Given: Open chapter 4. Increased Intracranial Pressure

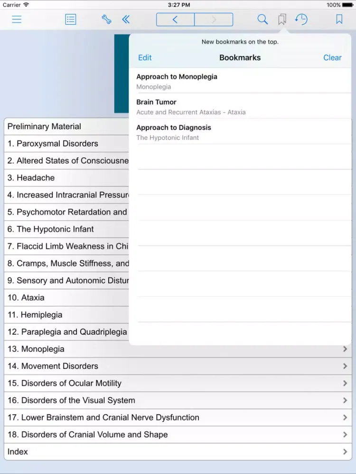Looking at the screenshot, I should pos(66,195).
